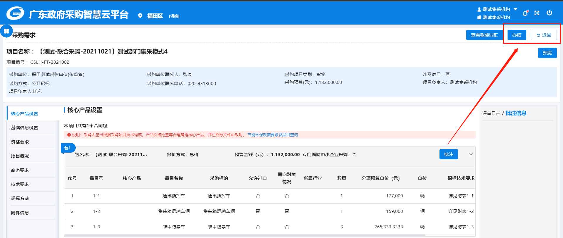Click 查看敏感词汇 button

point(484,35)
